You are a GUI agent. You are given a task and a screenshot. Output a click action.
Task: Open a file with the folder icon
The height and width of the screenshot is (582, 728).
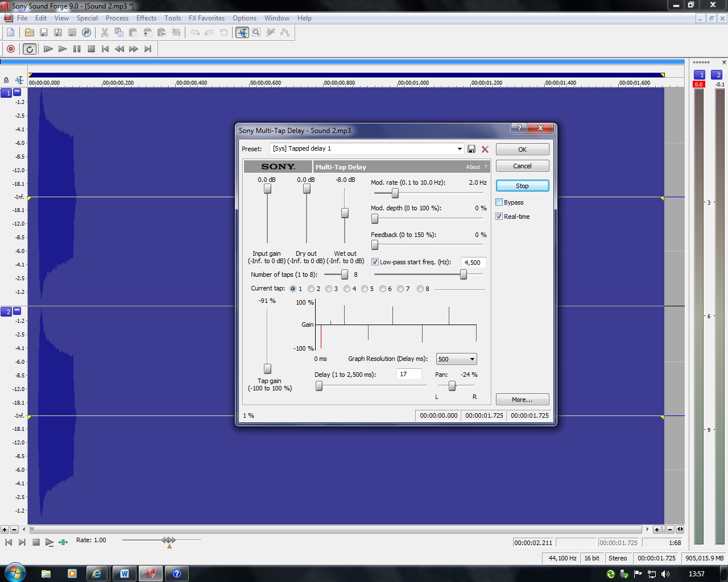[30, 32]
